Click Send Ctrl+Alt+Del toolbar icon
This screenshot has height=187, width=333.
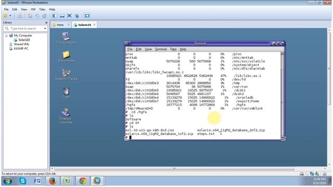pos(20,16)
